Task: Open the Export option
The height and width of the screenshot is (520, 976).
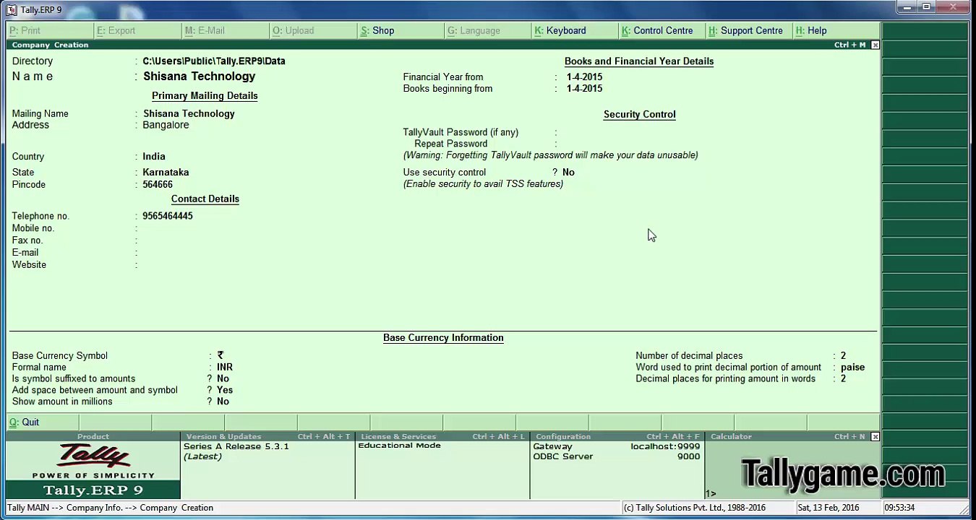Action: click(x=137, y=30)
